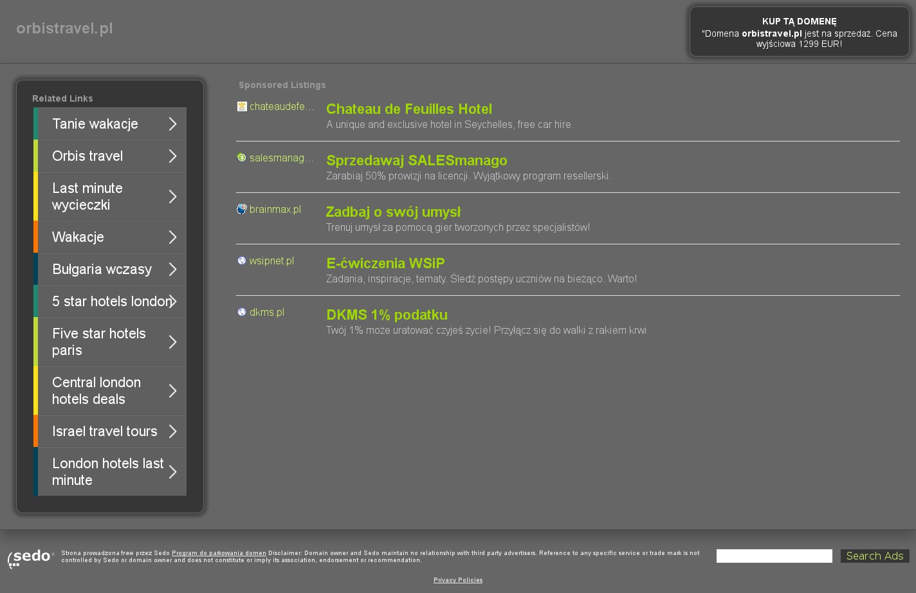916x593 pixels.
Task: Click the KUP TĄ DOMENĘ banner
Action: tap(799, 32)
